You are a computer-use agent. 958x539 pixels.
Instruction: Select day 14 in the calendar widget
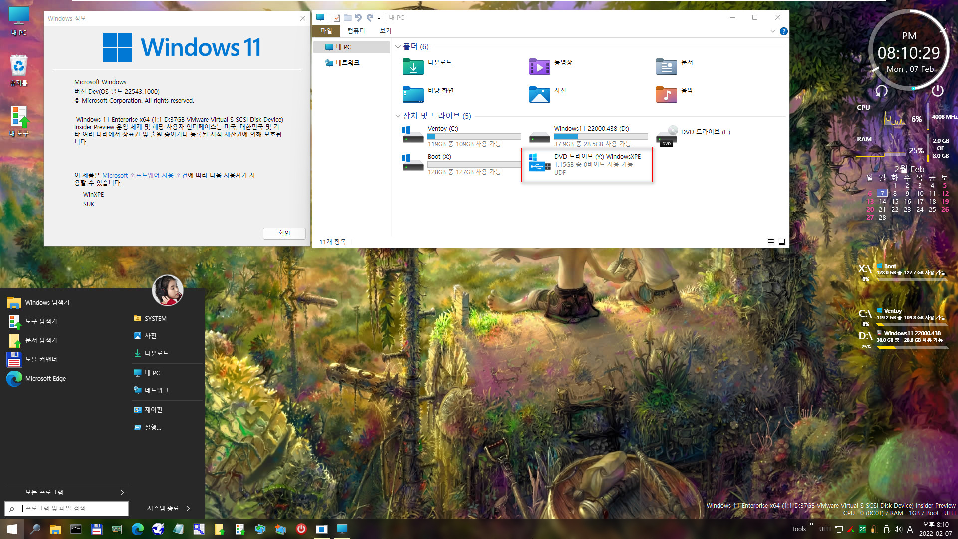[882, 202]
